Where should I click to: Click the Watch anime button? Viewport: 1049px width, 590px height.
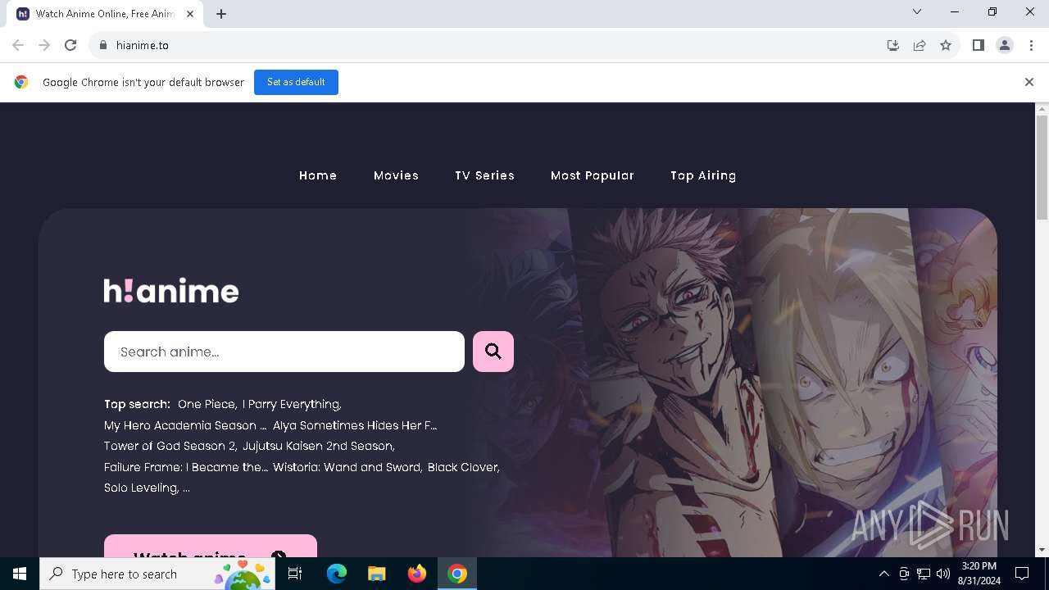point(211,547)
